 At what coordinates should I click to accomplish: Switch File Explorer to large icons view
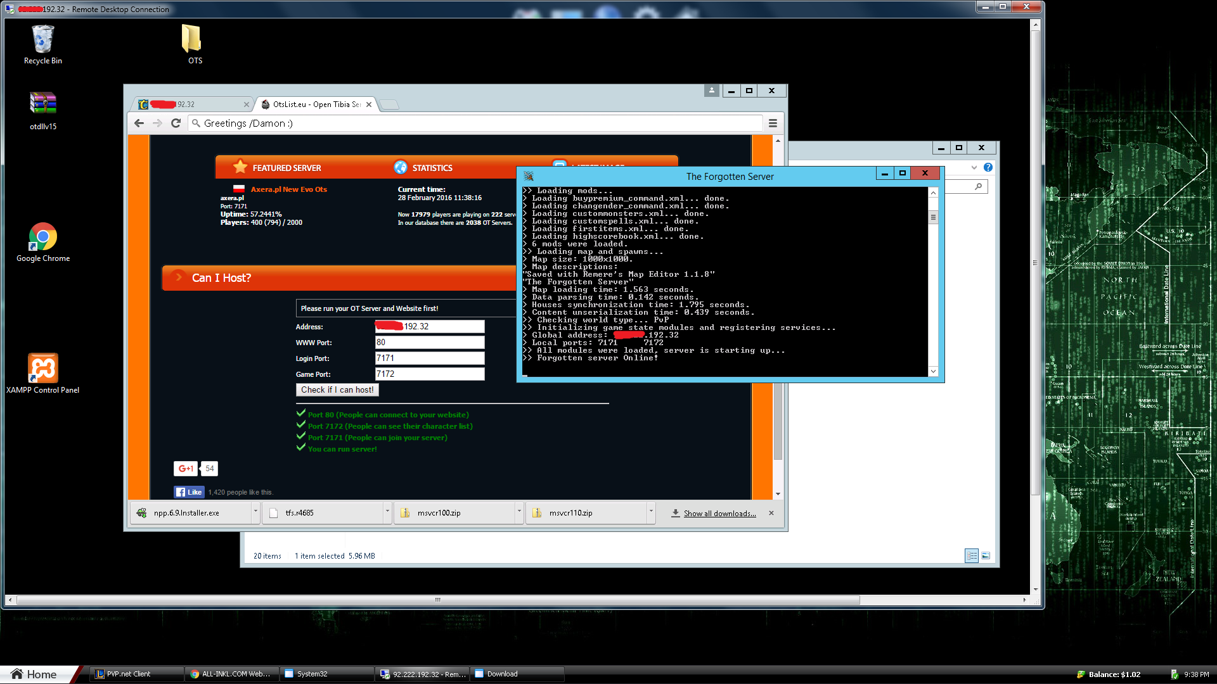click(986, 555)
